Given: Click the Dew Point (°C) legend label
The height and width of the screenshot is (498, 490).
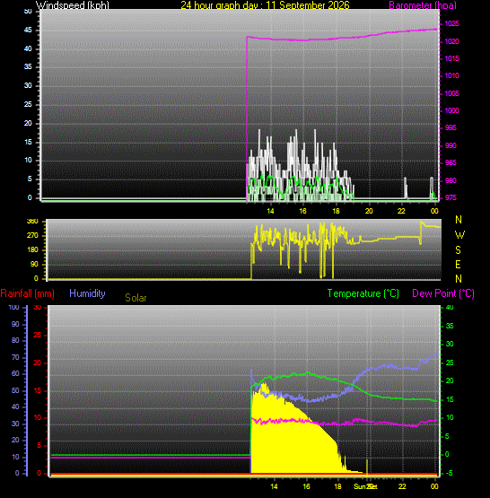Looking at the screenshot, I should pyautogui.click(x=443, y=293).
